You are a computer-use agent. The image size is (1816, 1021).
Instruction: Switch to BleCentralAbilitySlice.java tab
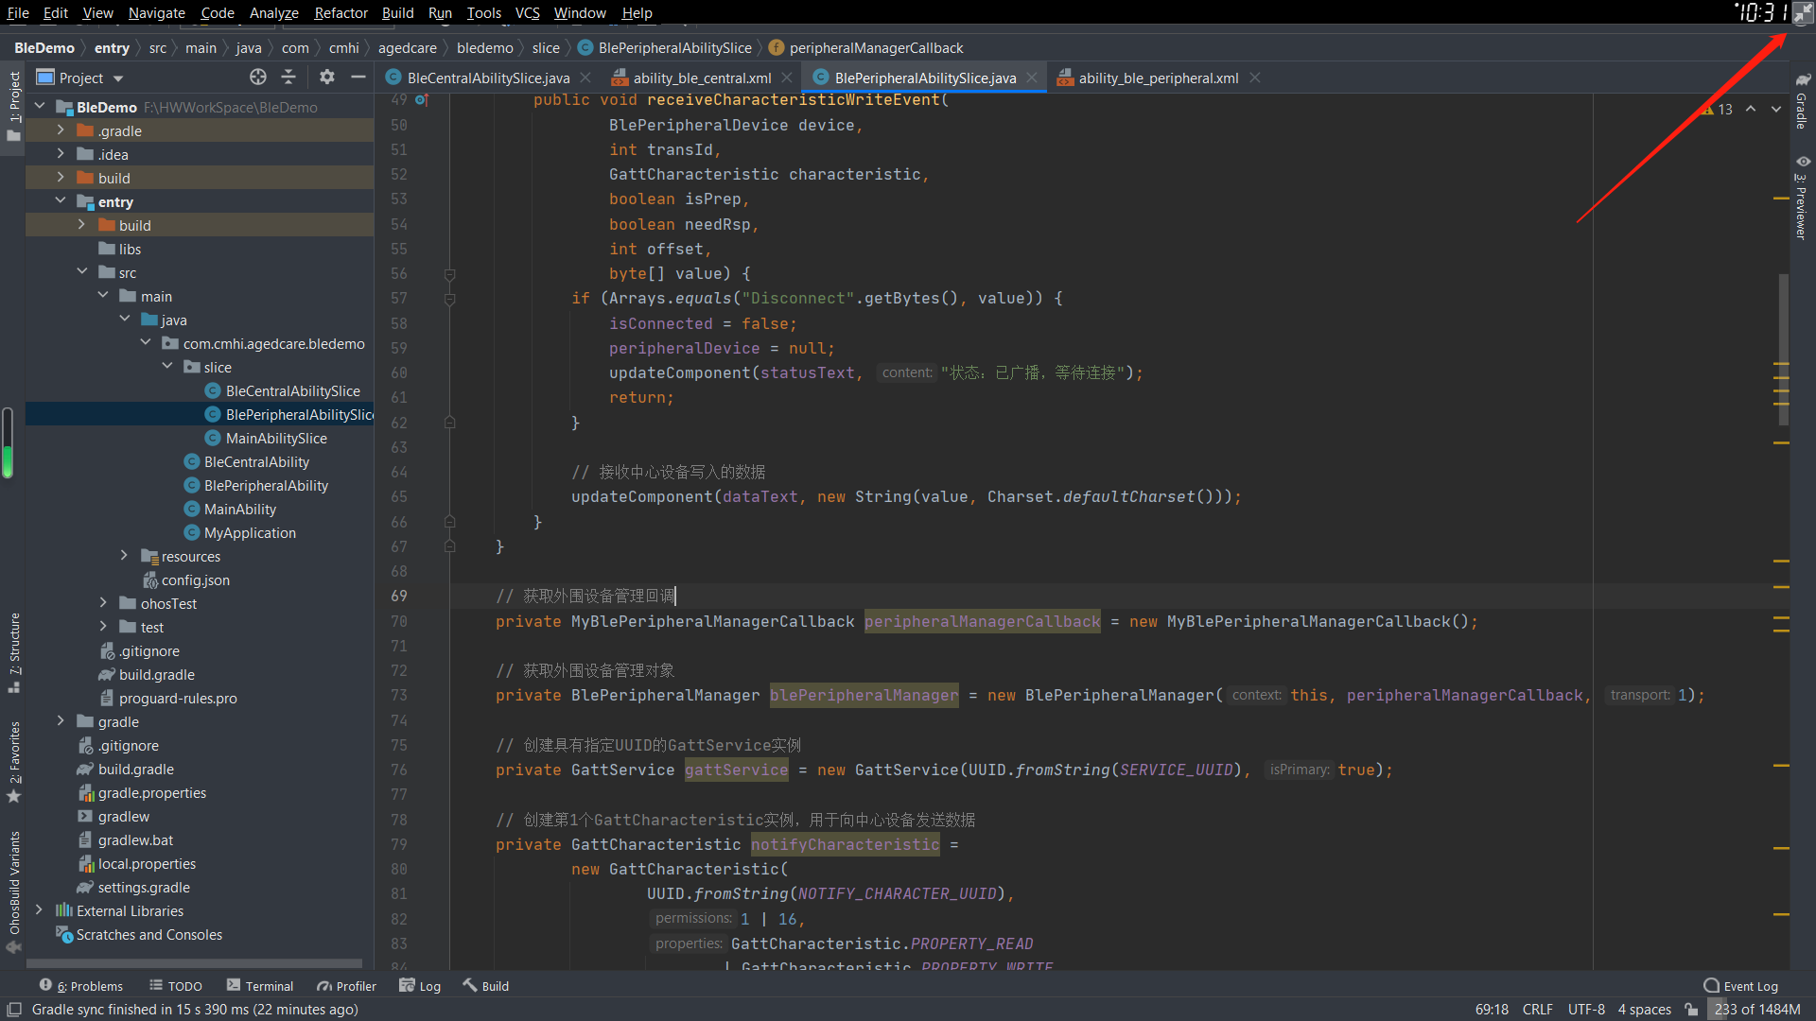coord(488,78)
